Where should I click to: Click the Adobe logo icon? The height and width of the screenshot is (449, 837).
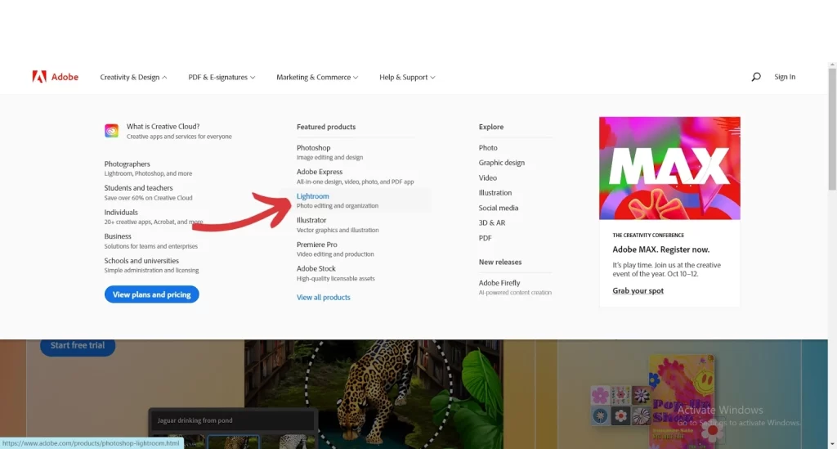pos(39,77)
